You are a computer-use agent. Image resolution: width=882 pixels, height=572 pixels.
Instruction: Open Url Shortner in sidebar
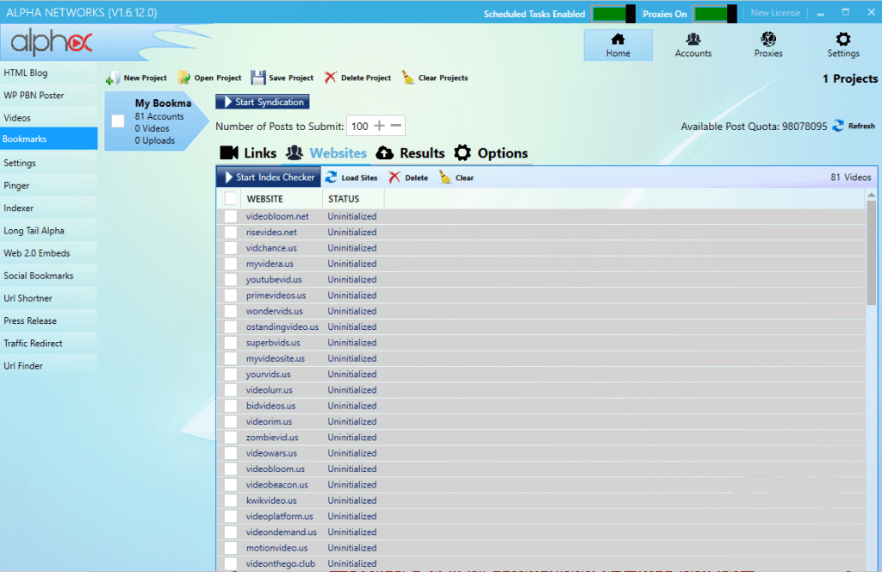point(48,298)
